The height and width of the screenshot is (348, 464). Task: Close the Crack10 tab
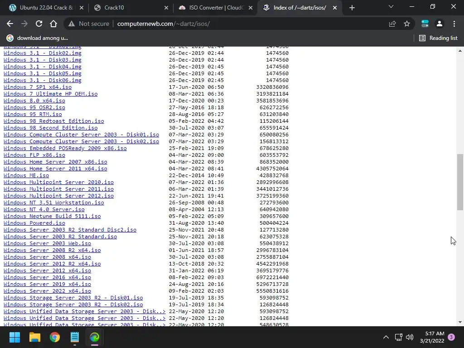click(x=166, y=8)
